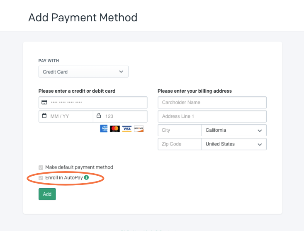Viewport: 304px width, 231px height.
Task: Click into the Address Line 1 field
Action: pos(212,116)
